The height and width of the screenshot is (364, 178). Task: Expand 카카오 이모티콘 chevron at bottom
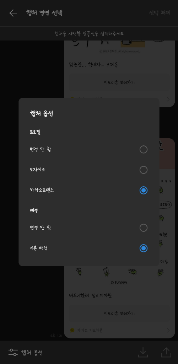pos(168,330)
